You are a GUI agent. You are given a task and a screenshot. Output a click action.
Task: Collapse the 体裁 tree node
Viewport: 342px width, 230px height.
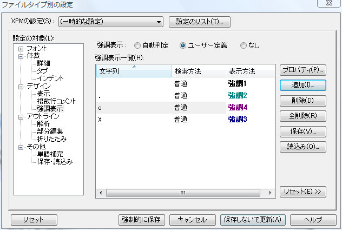pos(21,56)
